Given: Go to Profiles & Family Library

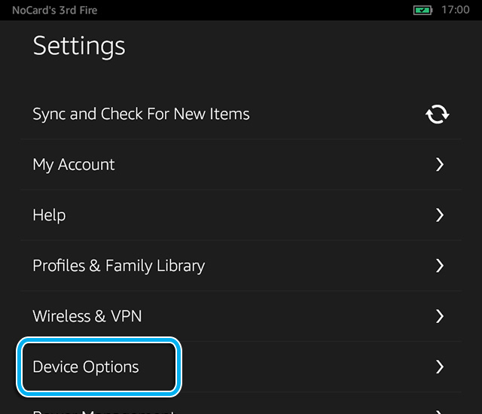Looking at the screenshot, I should click(241, 266).
